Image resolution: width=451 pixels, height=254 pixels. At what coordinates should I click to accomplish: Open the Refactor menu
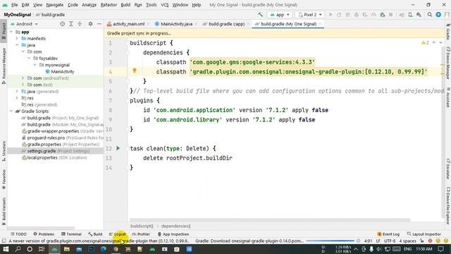point(109,5)
